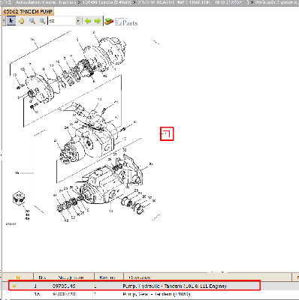The width and height of the screenshot is (299, 300).
Task: Activate the pan hand tool
Action: pyautogui.click(x=22, y=21)
